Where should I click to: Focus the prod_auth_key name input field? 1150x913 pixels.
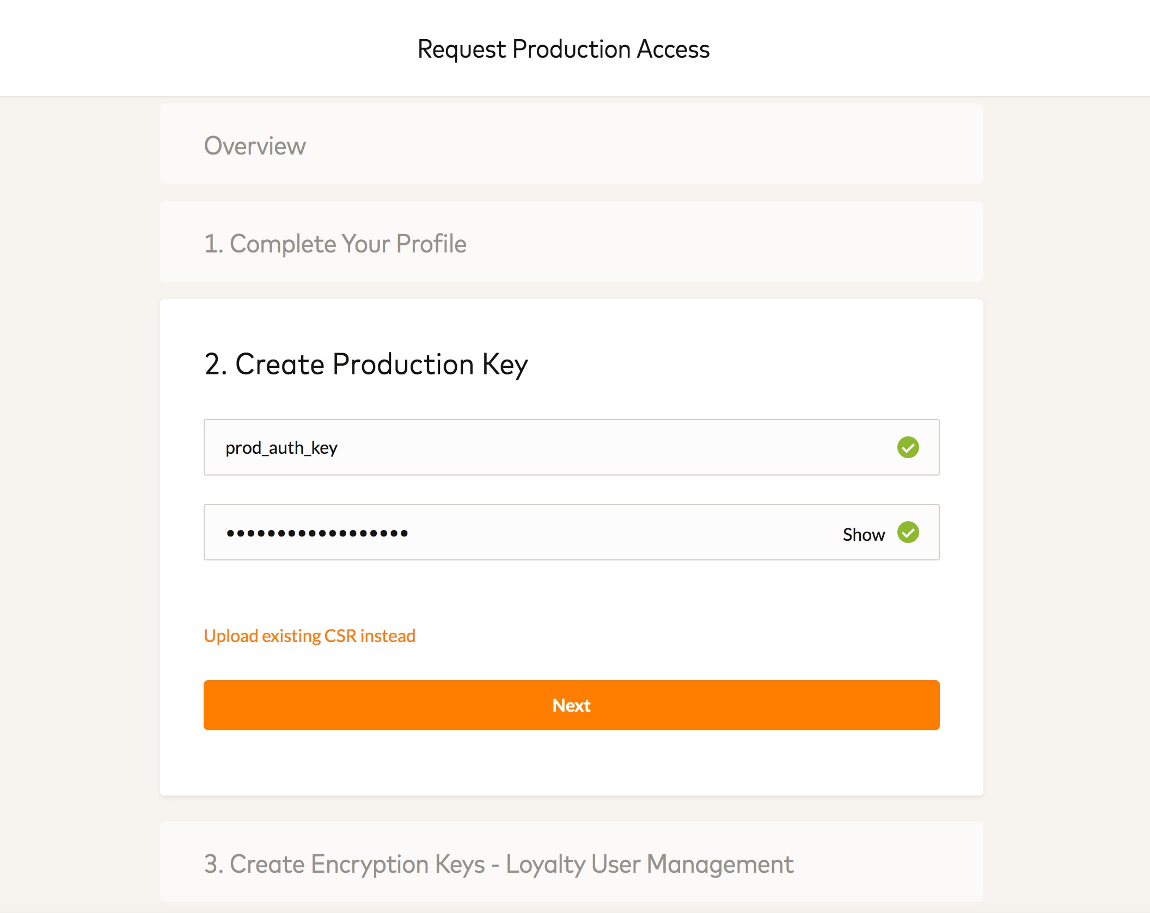pyautogui.click(x=545, y=447)
